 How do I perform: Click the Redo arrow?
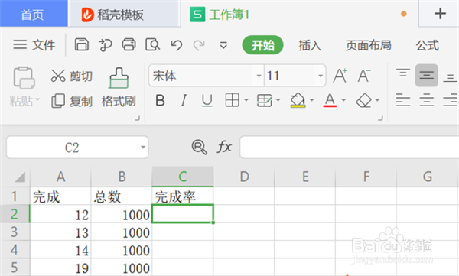(199, 45)
